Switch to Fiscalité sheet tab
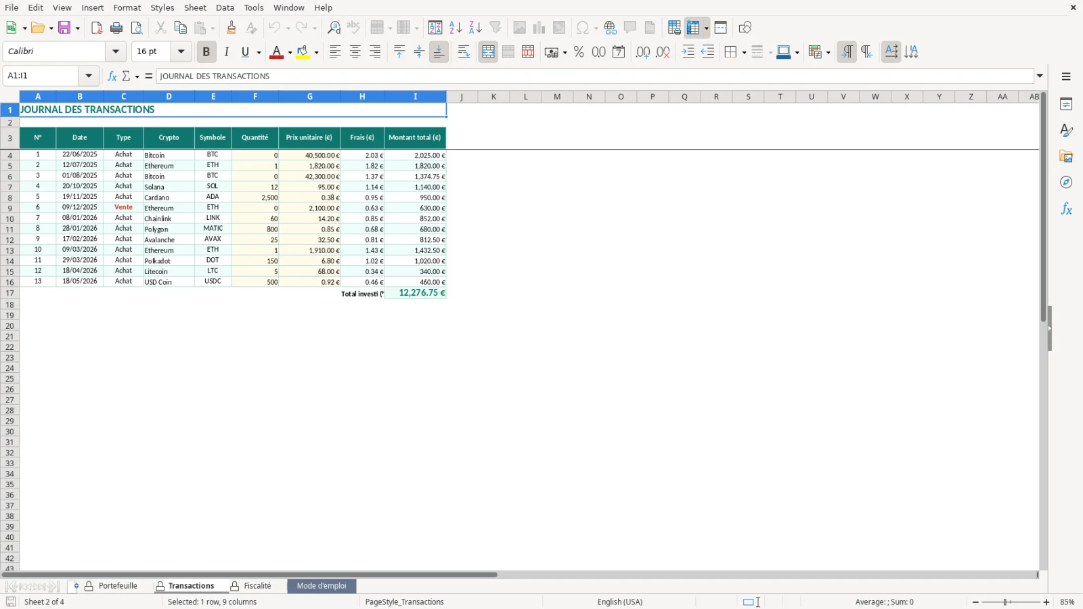1083x609 pixels. point(257,586)
